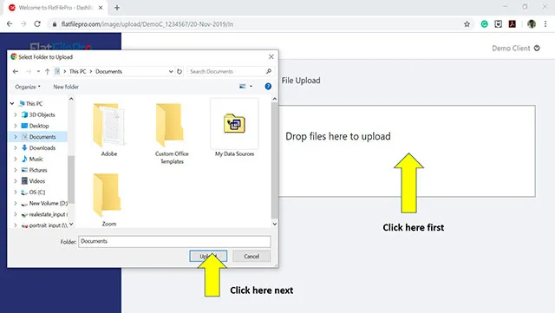Click This PC in address breadcrumb

[77, 71]
